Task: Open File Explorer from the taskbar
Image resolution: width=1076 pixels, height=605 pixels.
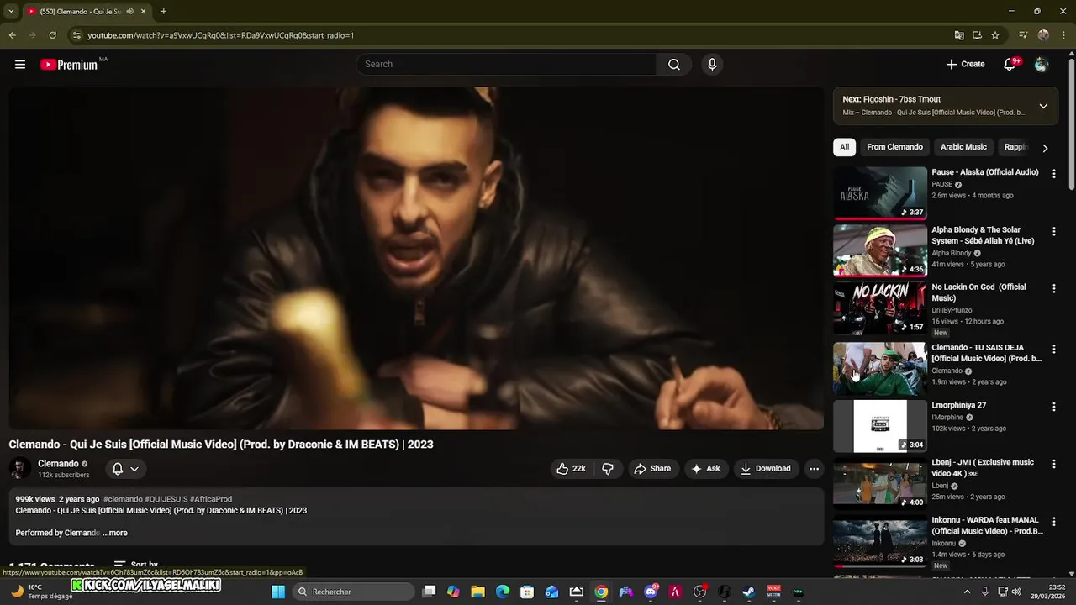Action: pos(477,592)
